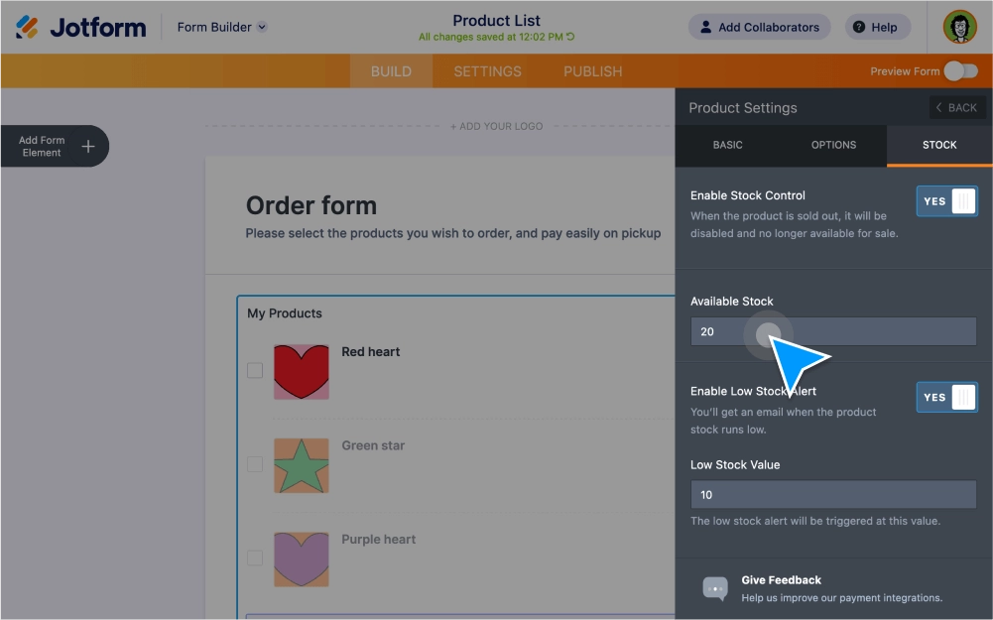Click the Add Collaborators button
The width and height of the screenshot is (993, 620).
pos(759,27)
